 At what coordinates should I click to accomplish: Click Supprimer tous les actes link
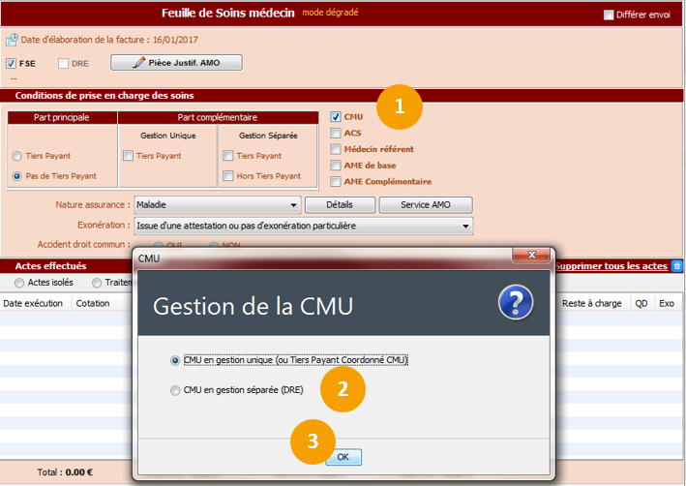click(x=611, y=266)
